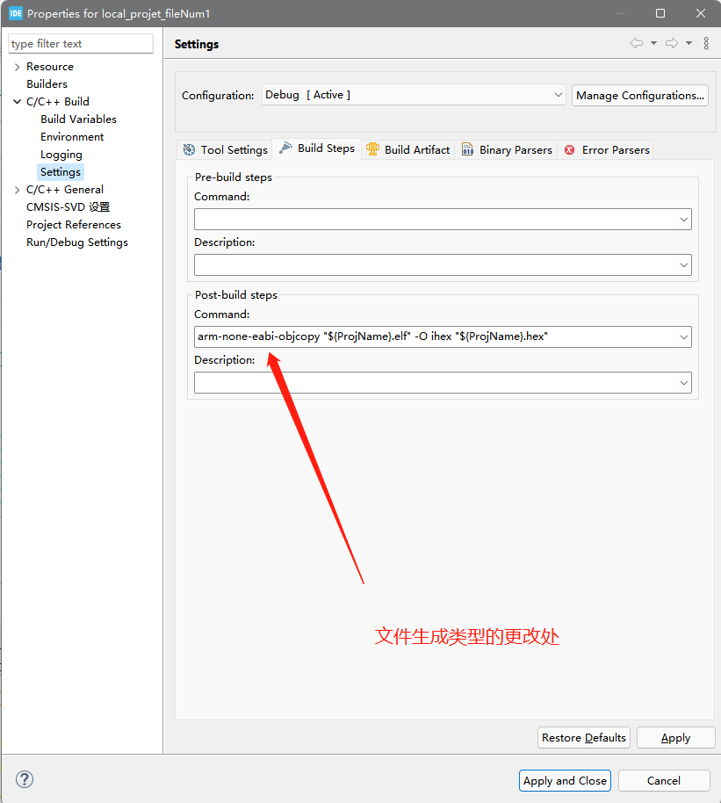Click the forward navigation arrow icon

coord(672,43)
